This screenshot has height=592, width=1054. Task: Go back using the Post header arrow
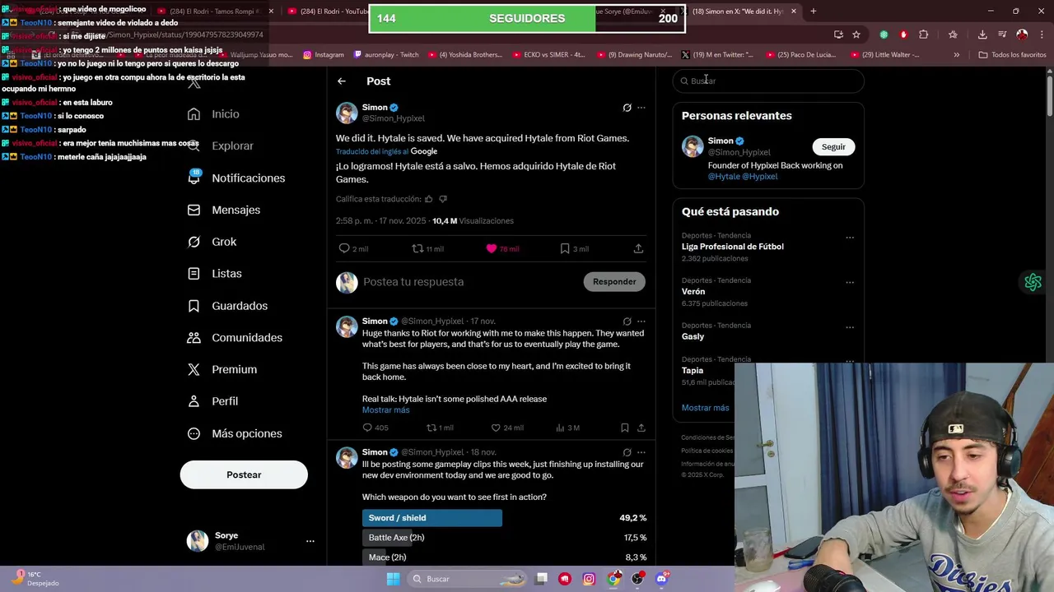click(342, 81)
